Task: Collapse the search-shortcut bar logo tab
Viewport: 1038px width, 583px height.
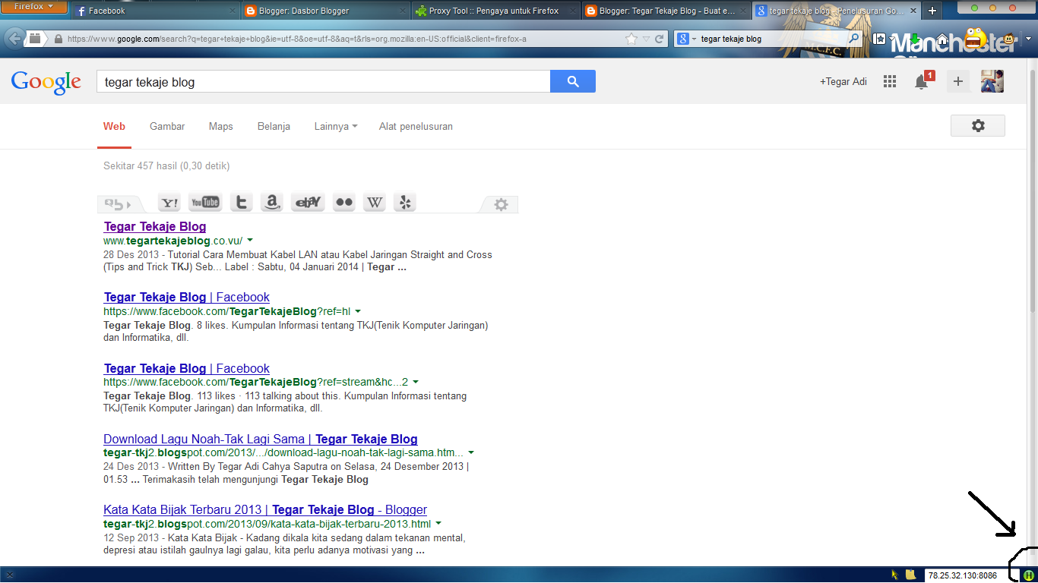Action: [118, 203]
